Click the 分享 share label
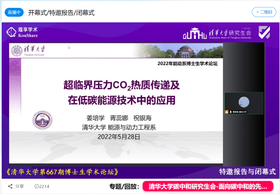This screenshot has height=194, width=280. tap(19, 186)
